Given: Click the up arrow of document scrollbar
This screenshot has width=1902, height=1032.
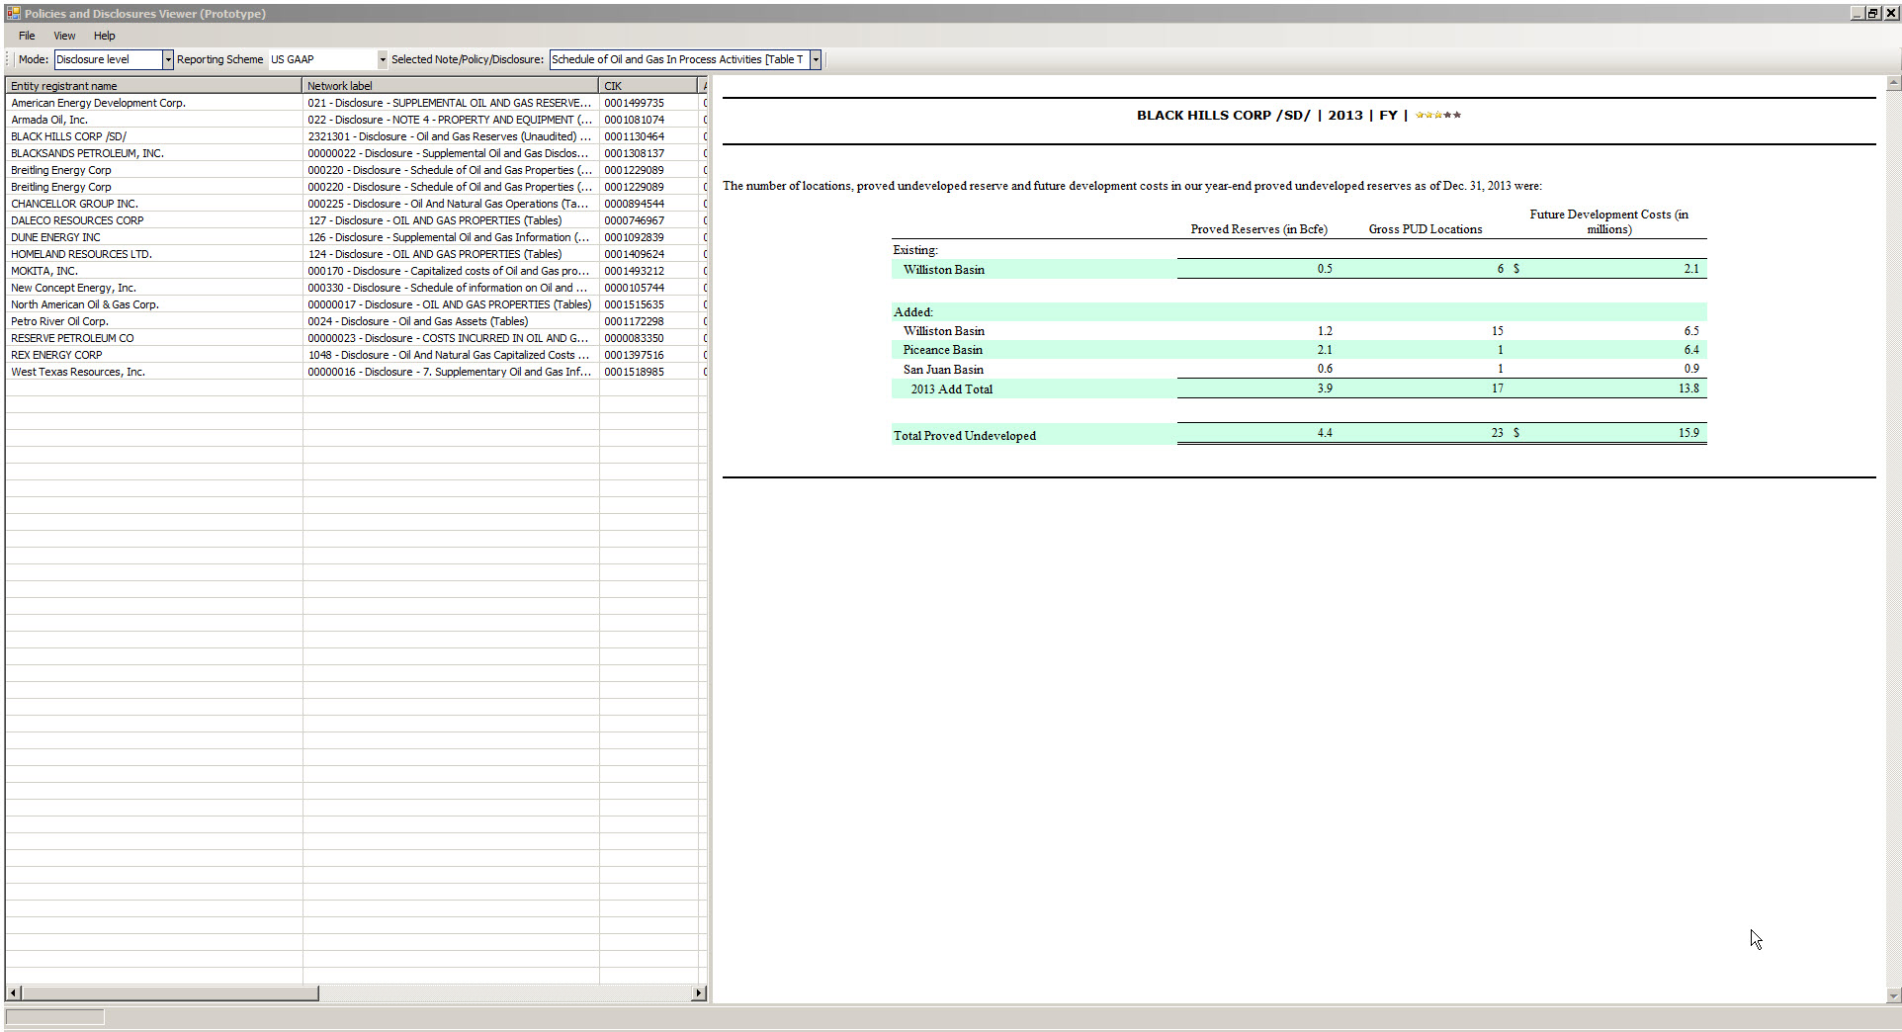Looking at the screenshot, I should point(1893,84).
